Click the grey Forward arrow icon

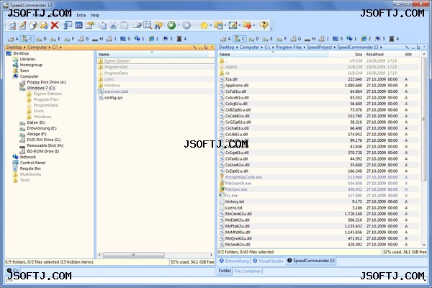coord(186,25)
